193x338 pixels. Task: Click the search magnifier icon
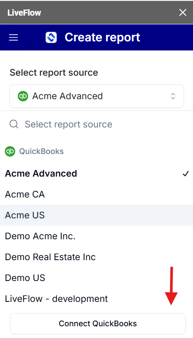click(x=14, y=124)
